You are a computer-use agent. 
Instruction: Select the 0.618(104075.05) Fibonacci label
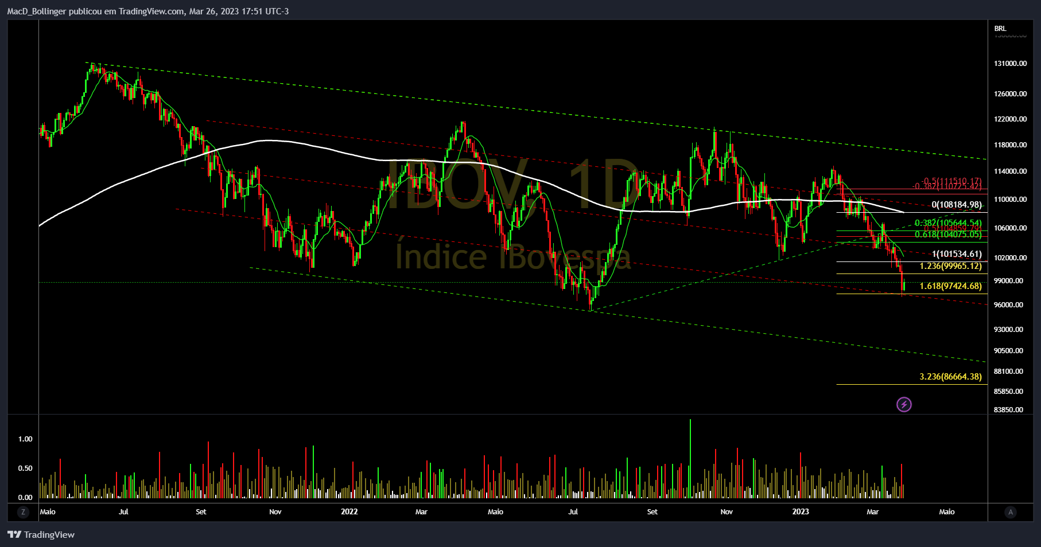pyautogui.click(x=948, y=235)
